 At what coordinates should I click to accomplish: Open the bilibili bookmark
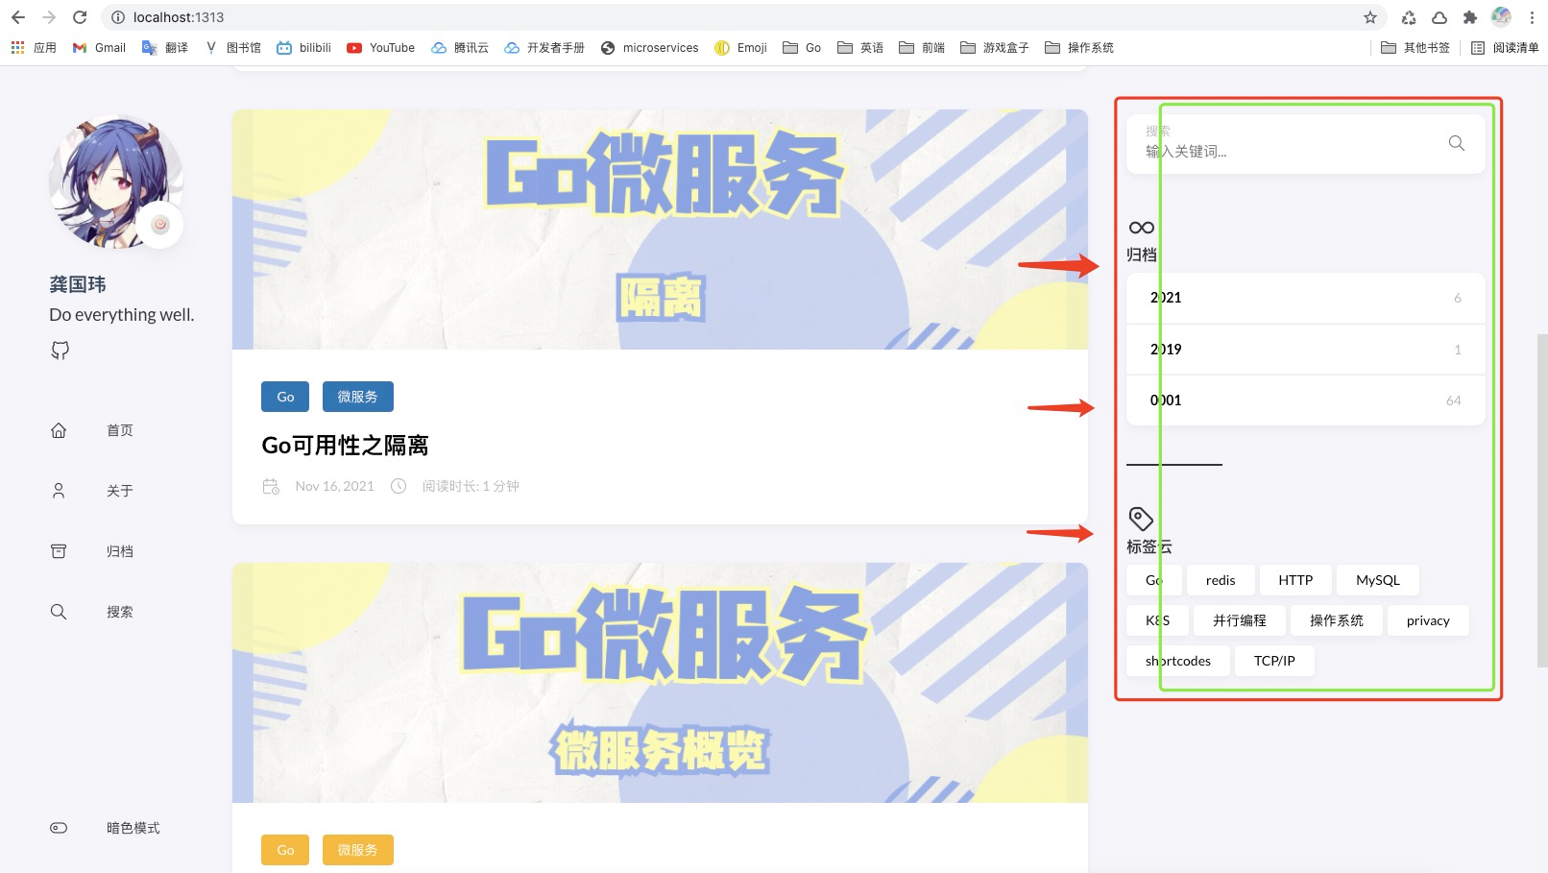[x=303, y=47]
